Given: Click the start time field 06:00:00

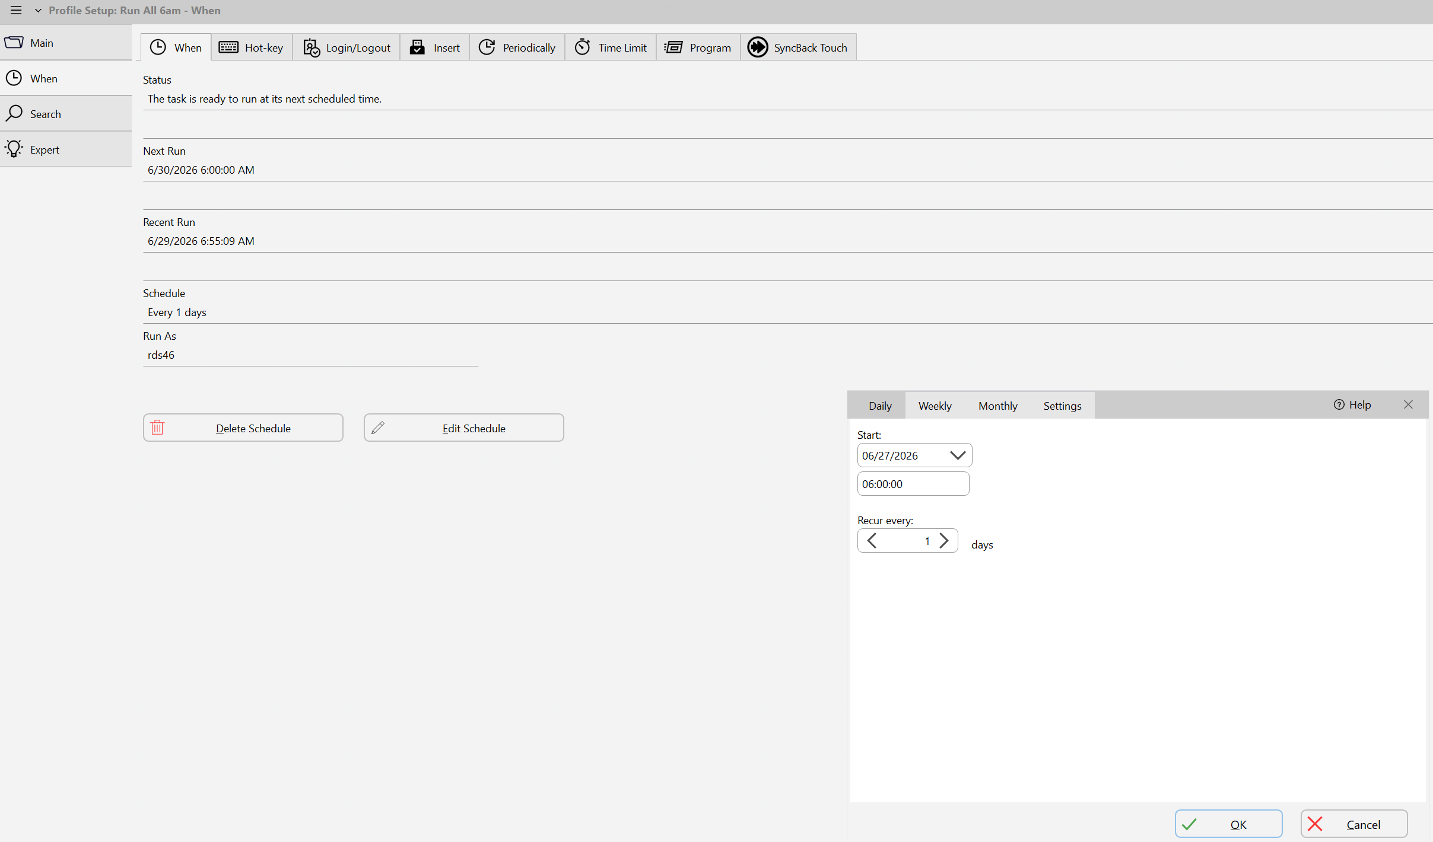Looking at the screenshot, I should [x=913, y=484].
